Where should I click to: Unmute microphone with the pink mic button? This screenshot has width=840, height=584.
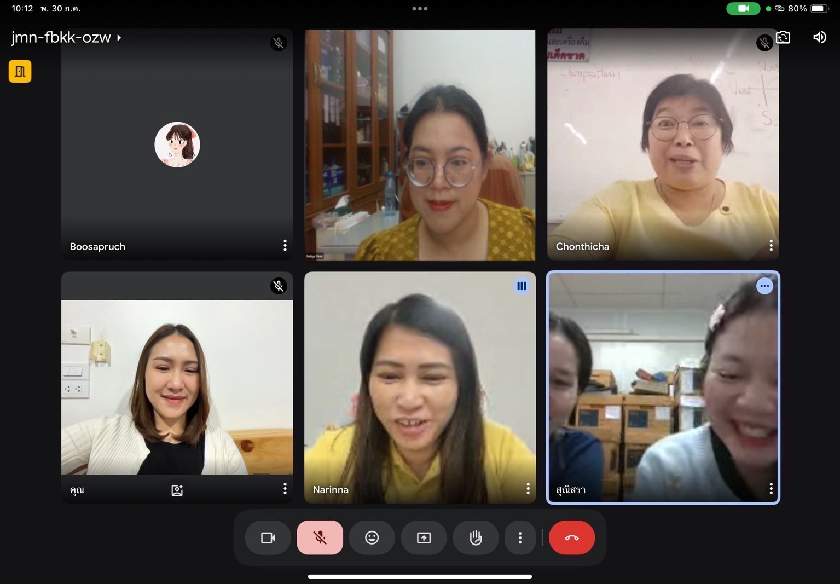[320, 537]
